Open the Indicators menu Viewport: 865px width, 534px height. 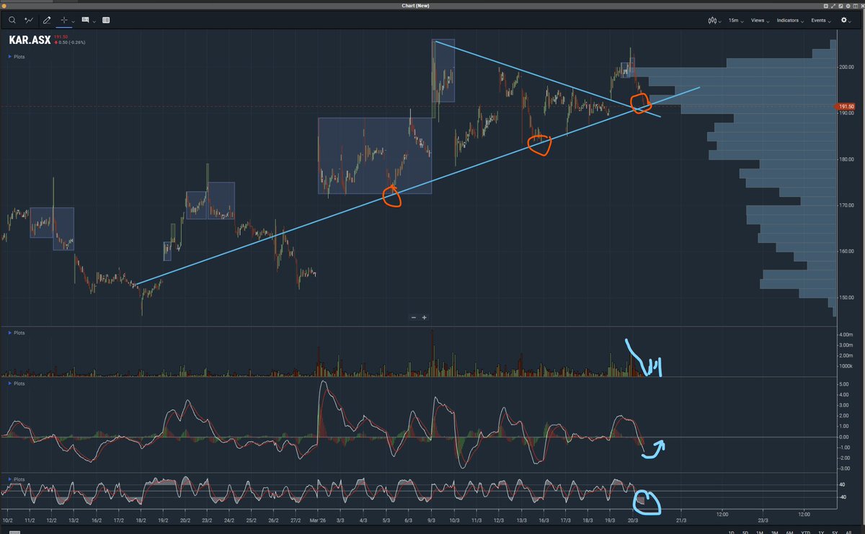click(791, 20)
